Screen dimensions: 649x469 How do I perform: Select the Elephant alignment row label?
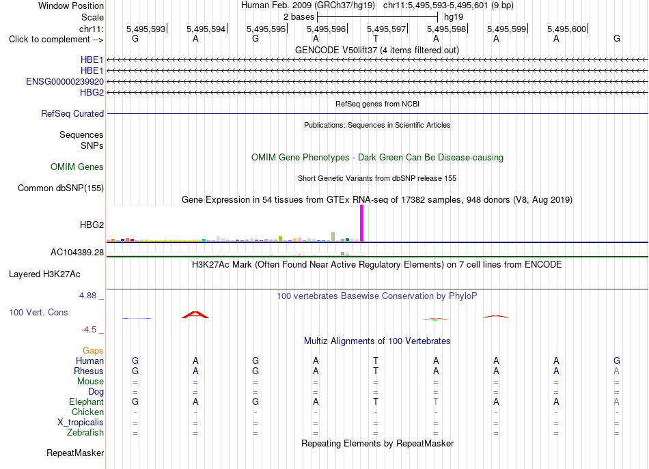(x=86, y=401)
